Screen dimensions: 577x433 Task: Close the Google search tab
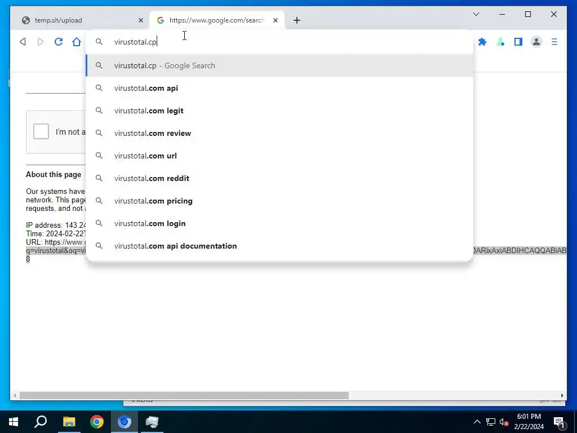click(275, 20)
